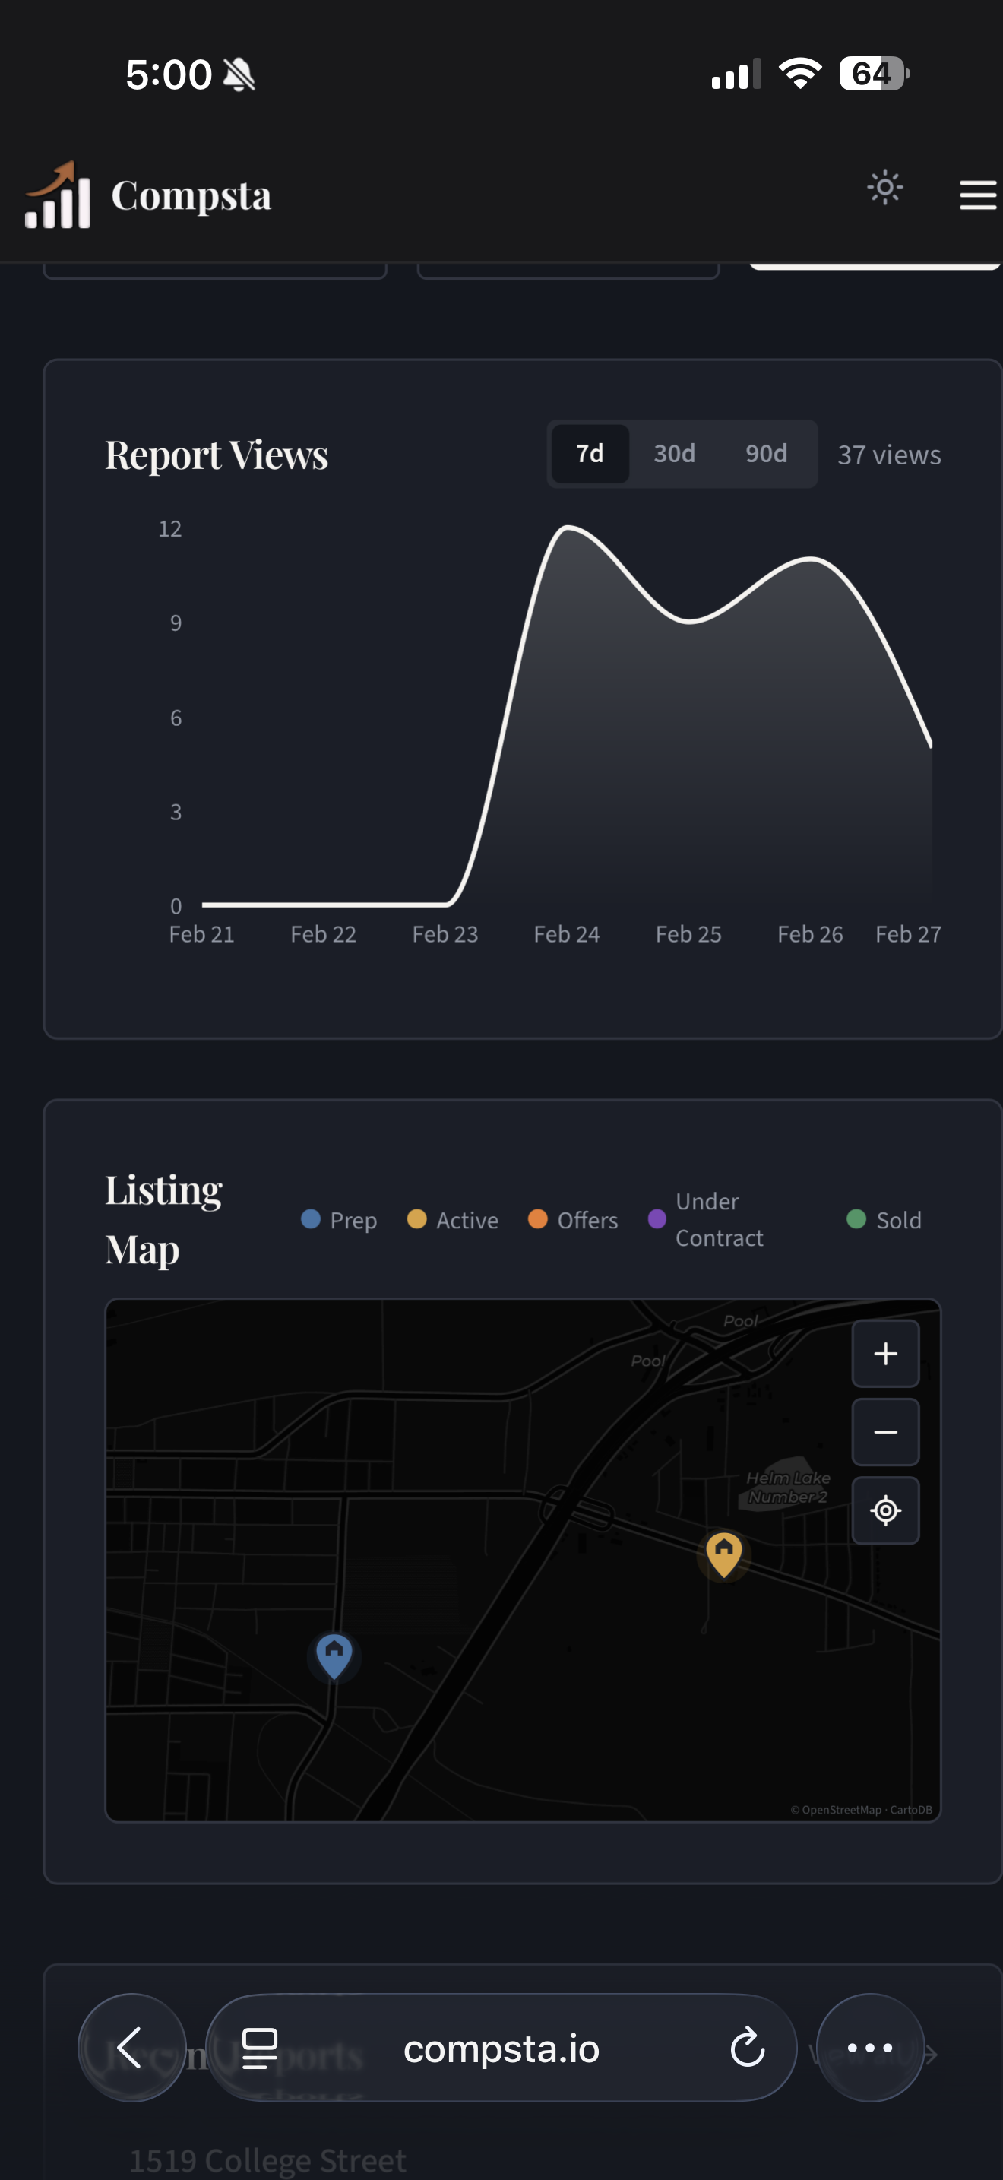The height and width of the screenshot is (2180, 1003).
Task: Click the Sold legend green dot
Action: (856, 1218)
